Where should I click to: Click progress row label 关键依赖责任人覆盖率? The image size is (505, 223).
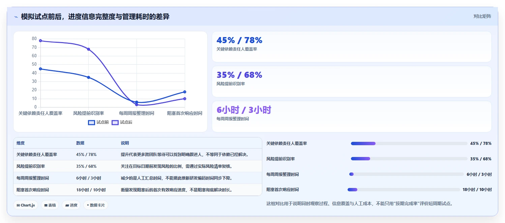[287, 144]
